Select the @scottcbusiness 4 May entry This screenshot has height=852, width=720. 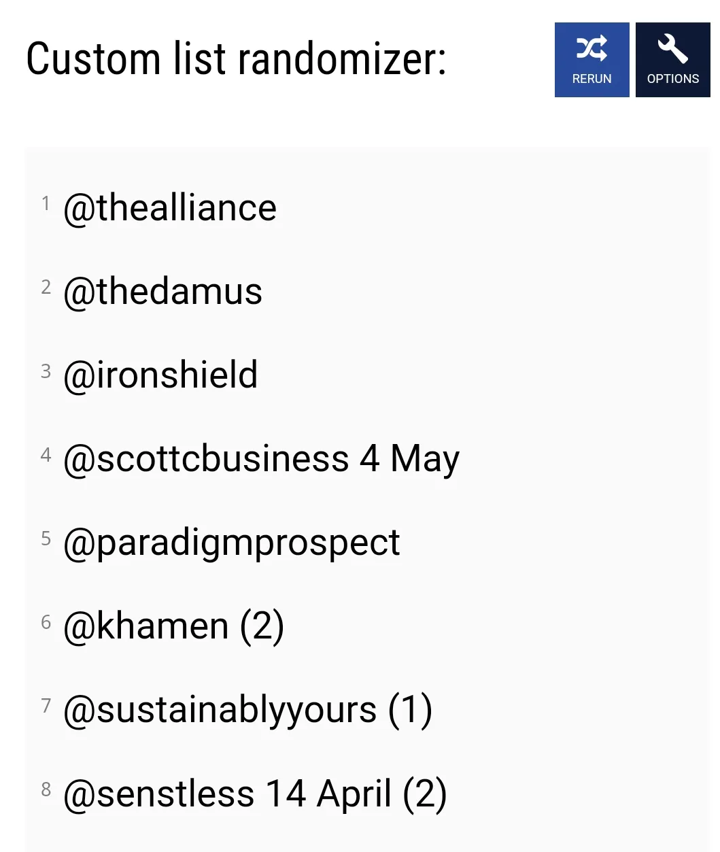point(260,458)
